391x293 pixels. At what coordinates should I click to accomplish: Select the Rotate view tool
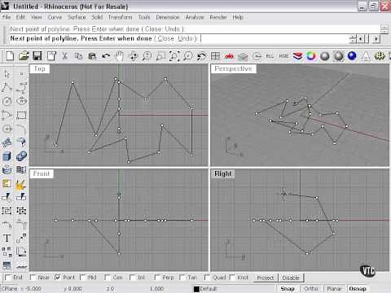tap(133, 56)
